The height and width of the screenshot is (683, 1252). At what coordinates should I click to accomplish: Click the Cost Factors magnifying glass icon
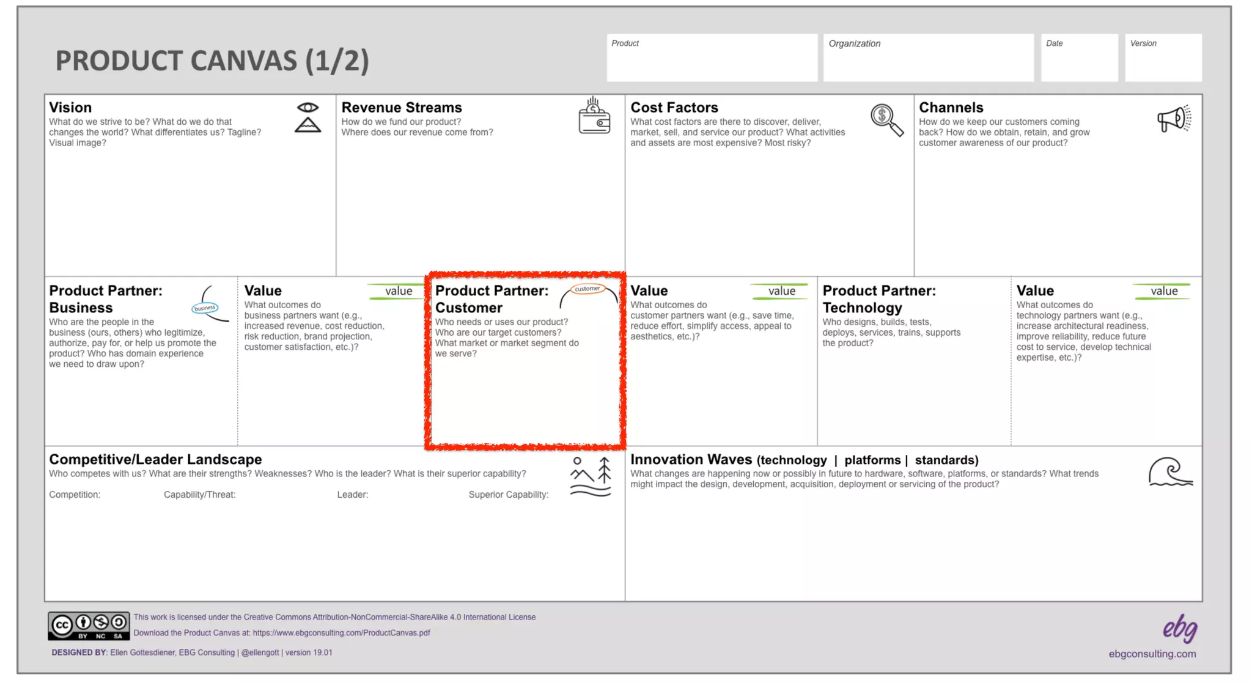886,120
